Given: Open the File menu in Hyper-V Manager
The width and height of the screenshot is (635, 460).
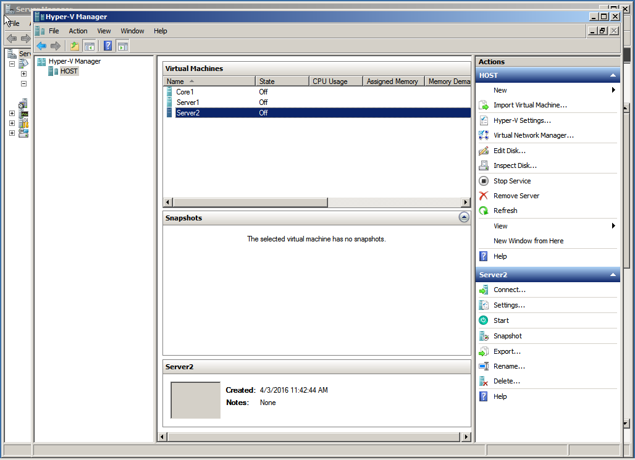Looking at the screenshot, I should (x=54, y=31).
